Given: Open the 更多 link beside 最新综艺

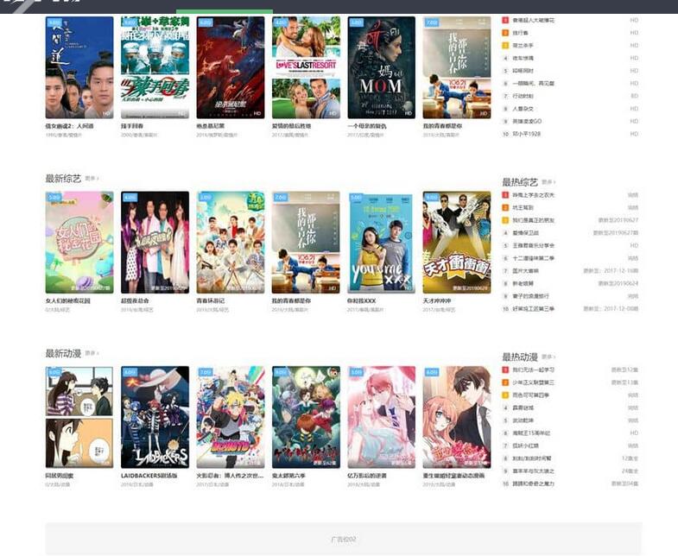Looking at the screenshot, I should tap(92, 178).
